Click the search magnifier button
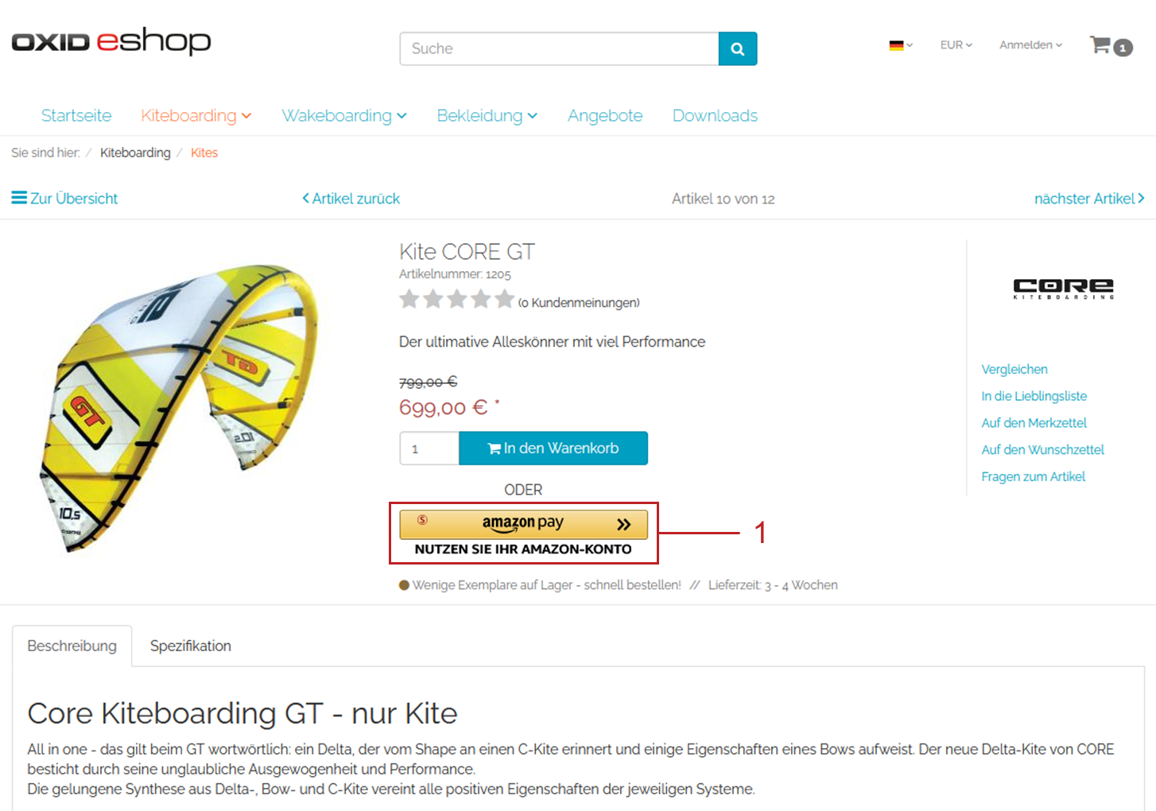Viewport: 1156px width, 811px height. pos(737,49)
